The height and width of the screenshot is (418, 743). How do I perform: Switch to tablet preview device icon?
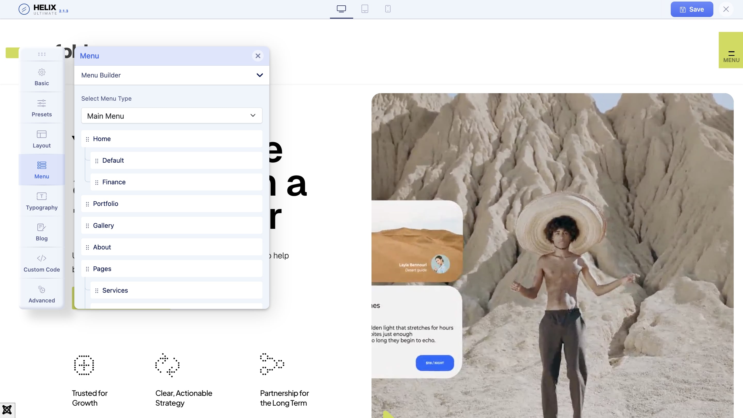point(365,9)
